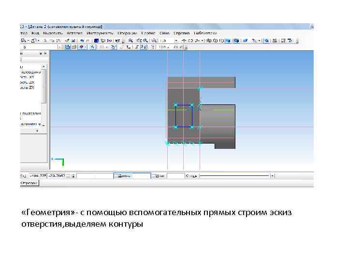Open the Сервис menu
348x261 pixels.
[148, 33]
